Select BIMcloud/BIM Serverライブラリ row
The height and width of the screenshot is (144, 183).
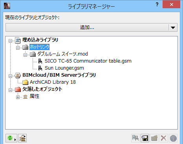point(59,75)
